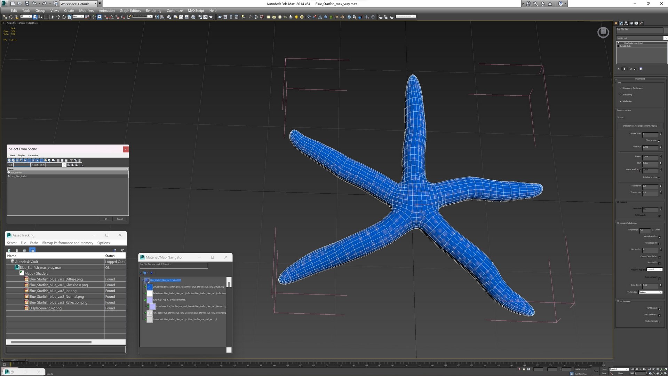Open the Edit menu
This screenshot has height=376, width=668.
tap(14, 10)
